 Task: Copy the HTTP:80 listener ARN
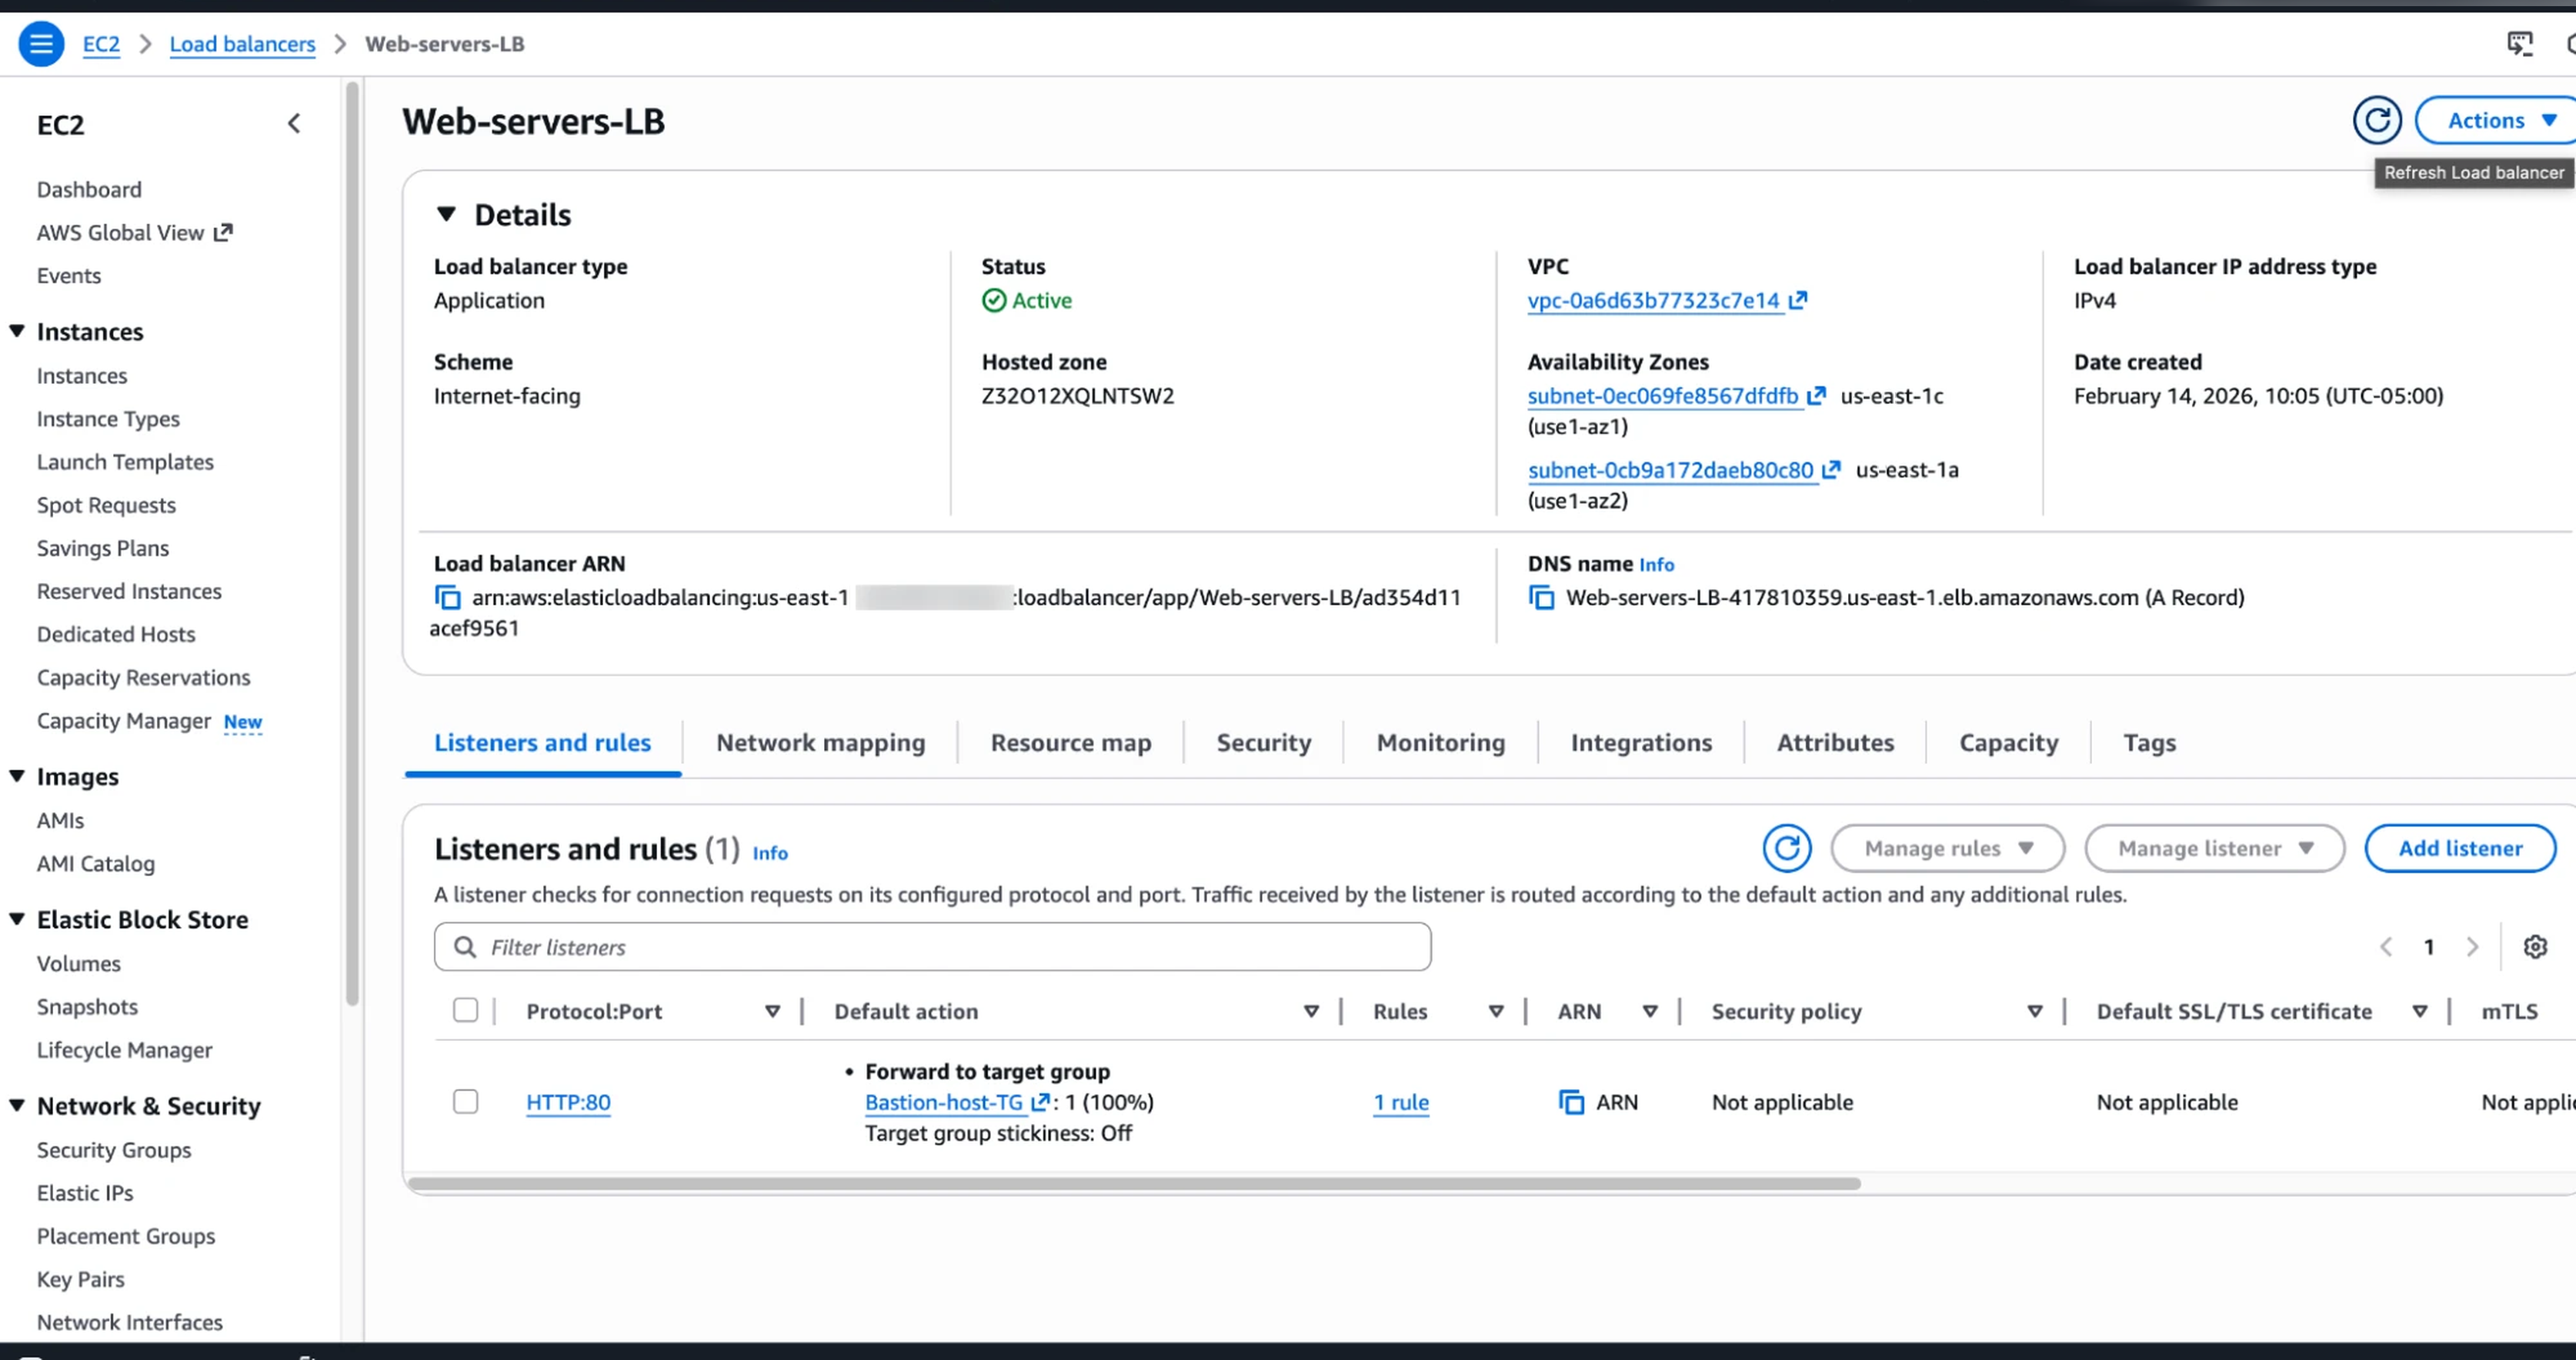1571,1102
